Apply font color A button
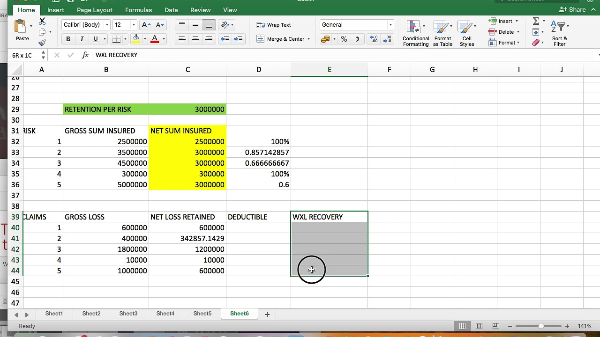Screen dimensions: 600x337 coord(155,39)
